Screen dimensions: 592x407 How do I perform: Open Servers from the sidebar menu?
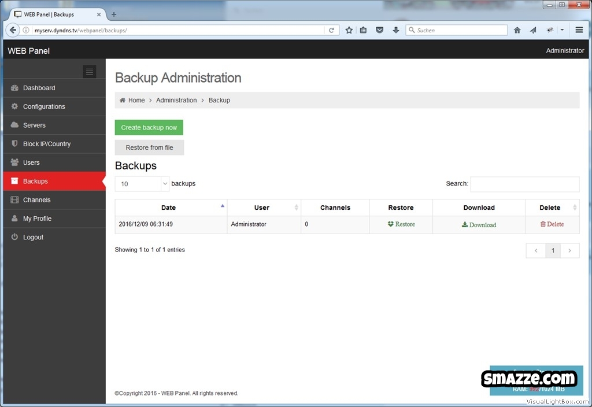tap(54, 125)
